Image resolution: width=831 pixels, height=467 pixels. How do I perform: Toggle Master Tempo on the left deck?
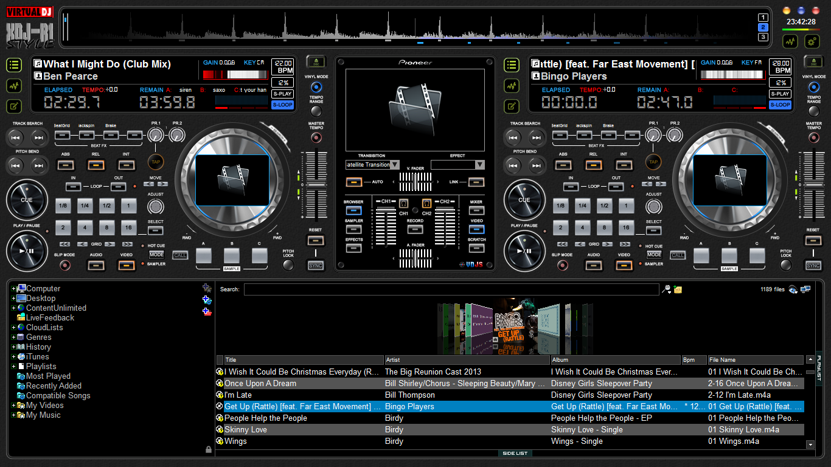click(316, 138)
